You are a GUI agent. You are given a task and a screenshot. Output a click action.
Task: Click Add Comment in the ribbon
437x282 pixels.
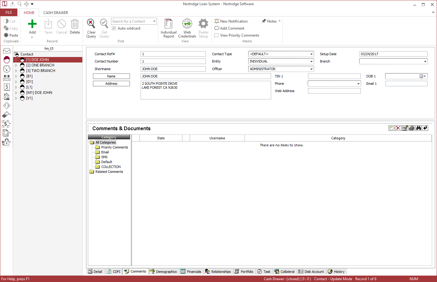tap(229, 28)
